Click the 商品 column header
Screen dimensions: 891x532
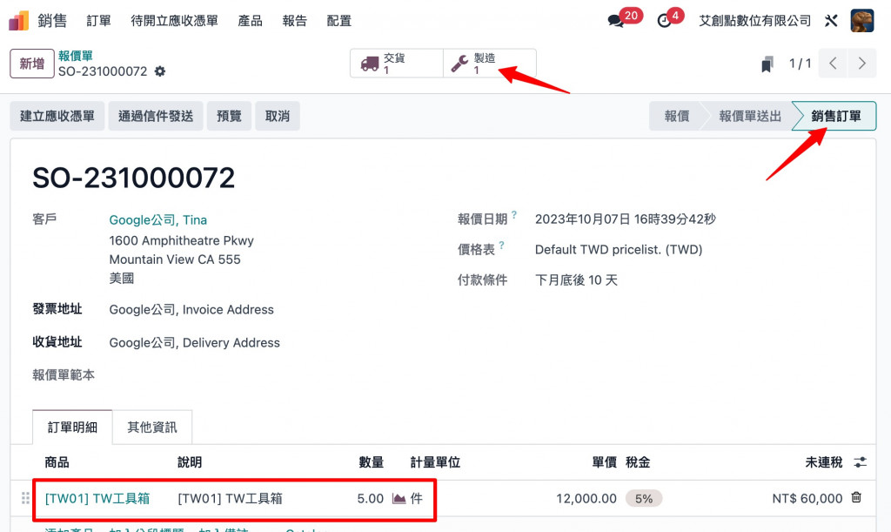[57, 462]
